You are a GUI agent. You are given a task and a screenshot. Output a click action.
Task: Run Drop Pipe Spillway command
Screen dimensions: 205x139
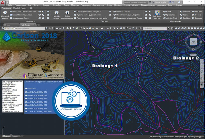[x=122, y=12]
